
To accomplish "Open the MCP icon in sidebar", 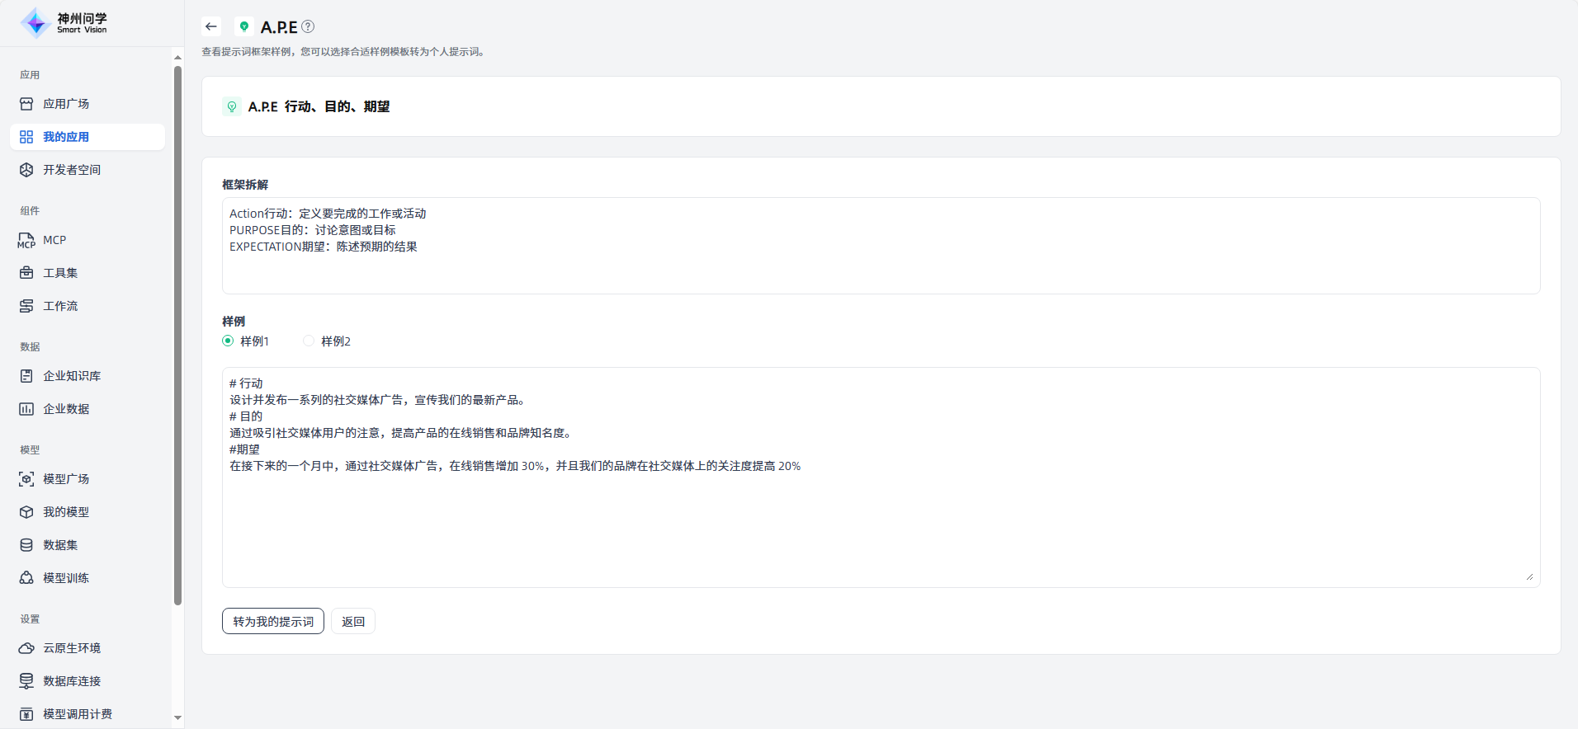I will pyautogui.click(x=26, y=240).
